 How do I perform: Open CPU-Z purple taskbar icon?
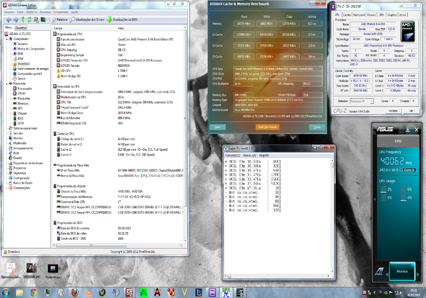coord(212,292)
